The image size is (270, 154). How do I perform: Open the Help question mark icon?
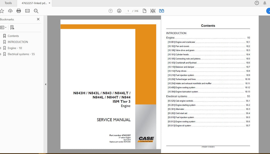(x=257, y=3)
